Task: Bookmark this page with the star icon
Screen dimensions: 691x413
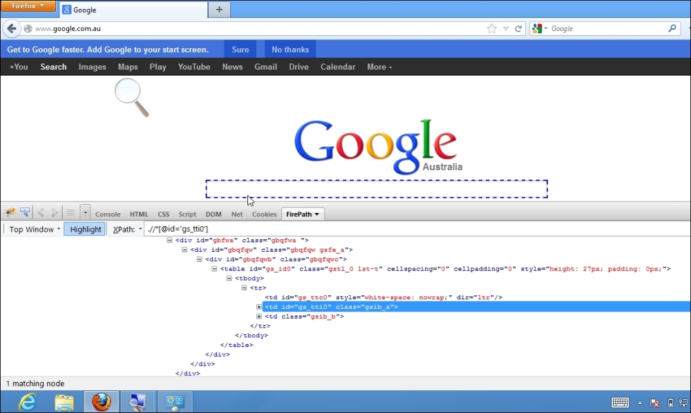Action: [492, 28]
